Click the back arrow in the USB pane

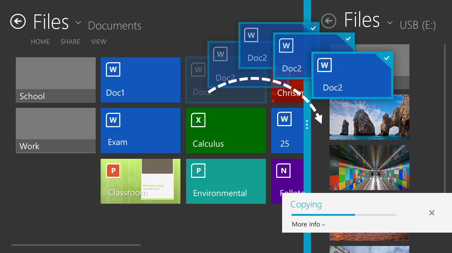[x=329, y=21]
